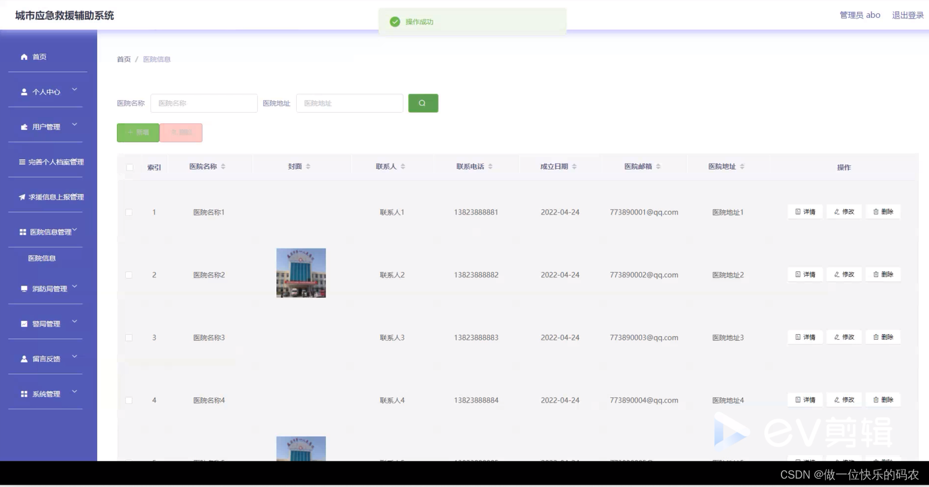The width and height of the screenshot is (929, 487).
Task: Click the 医院名称 search input field
Action: (204, 103)
